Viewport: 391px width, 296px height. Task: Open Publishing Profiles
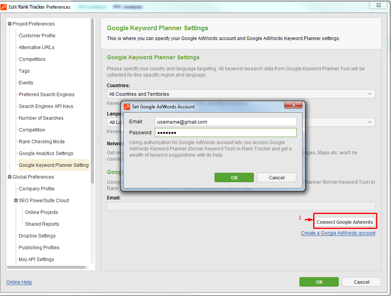tap(39, 248)
